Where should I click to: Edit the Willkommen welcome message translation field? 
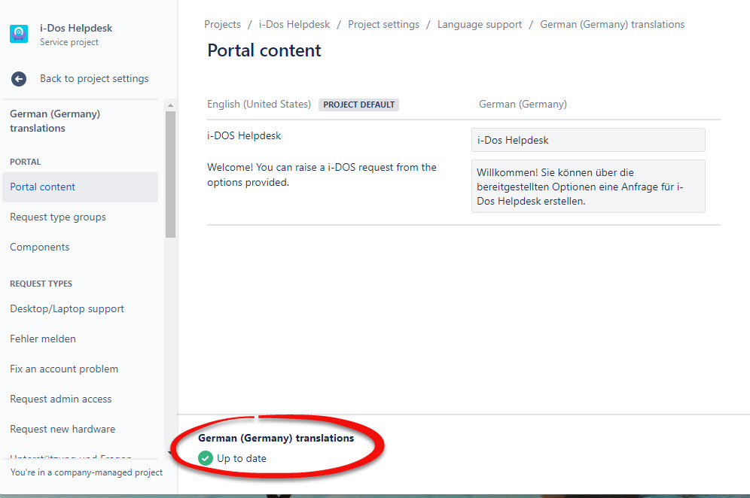pos(588,187)
